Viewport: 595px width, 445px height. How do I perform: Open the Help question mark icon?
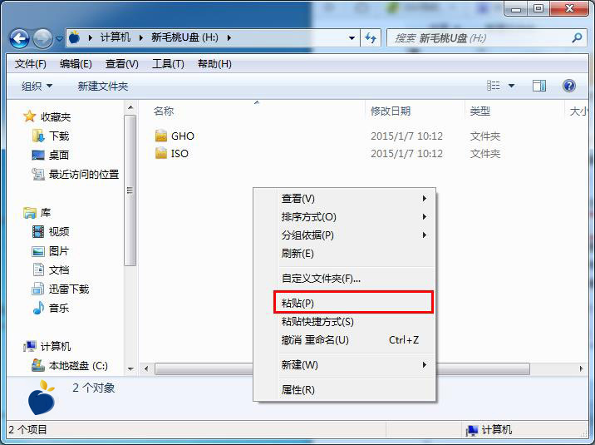point(568,86)
